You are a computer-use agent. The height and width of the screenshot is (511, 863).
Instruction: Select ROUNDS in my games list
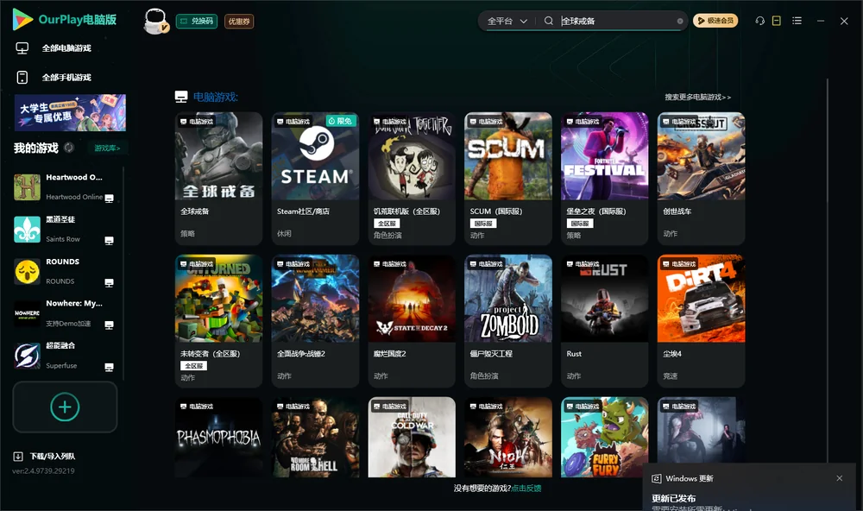pos(65,271)
